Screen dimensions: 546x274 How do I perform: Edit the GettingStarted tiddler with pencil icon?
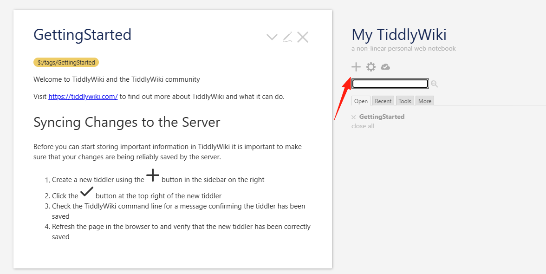coord(287,37)
